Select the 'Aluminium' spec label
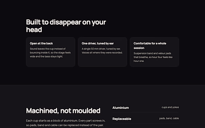Image resolution: width=205 pixels, height=128 pixels. [x=121, y=108]
